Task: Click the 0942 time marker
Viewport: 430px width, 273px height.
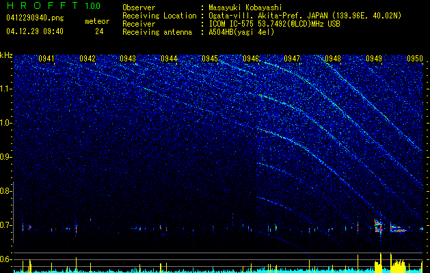Action: [x=88, y=59]
